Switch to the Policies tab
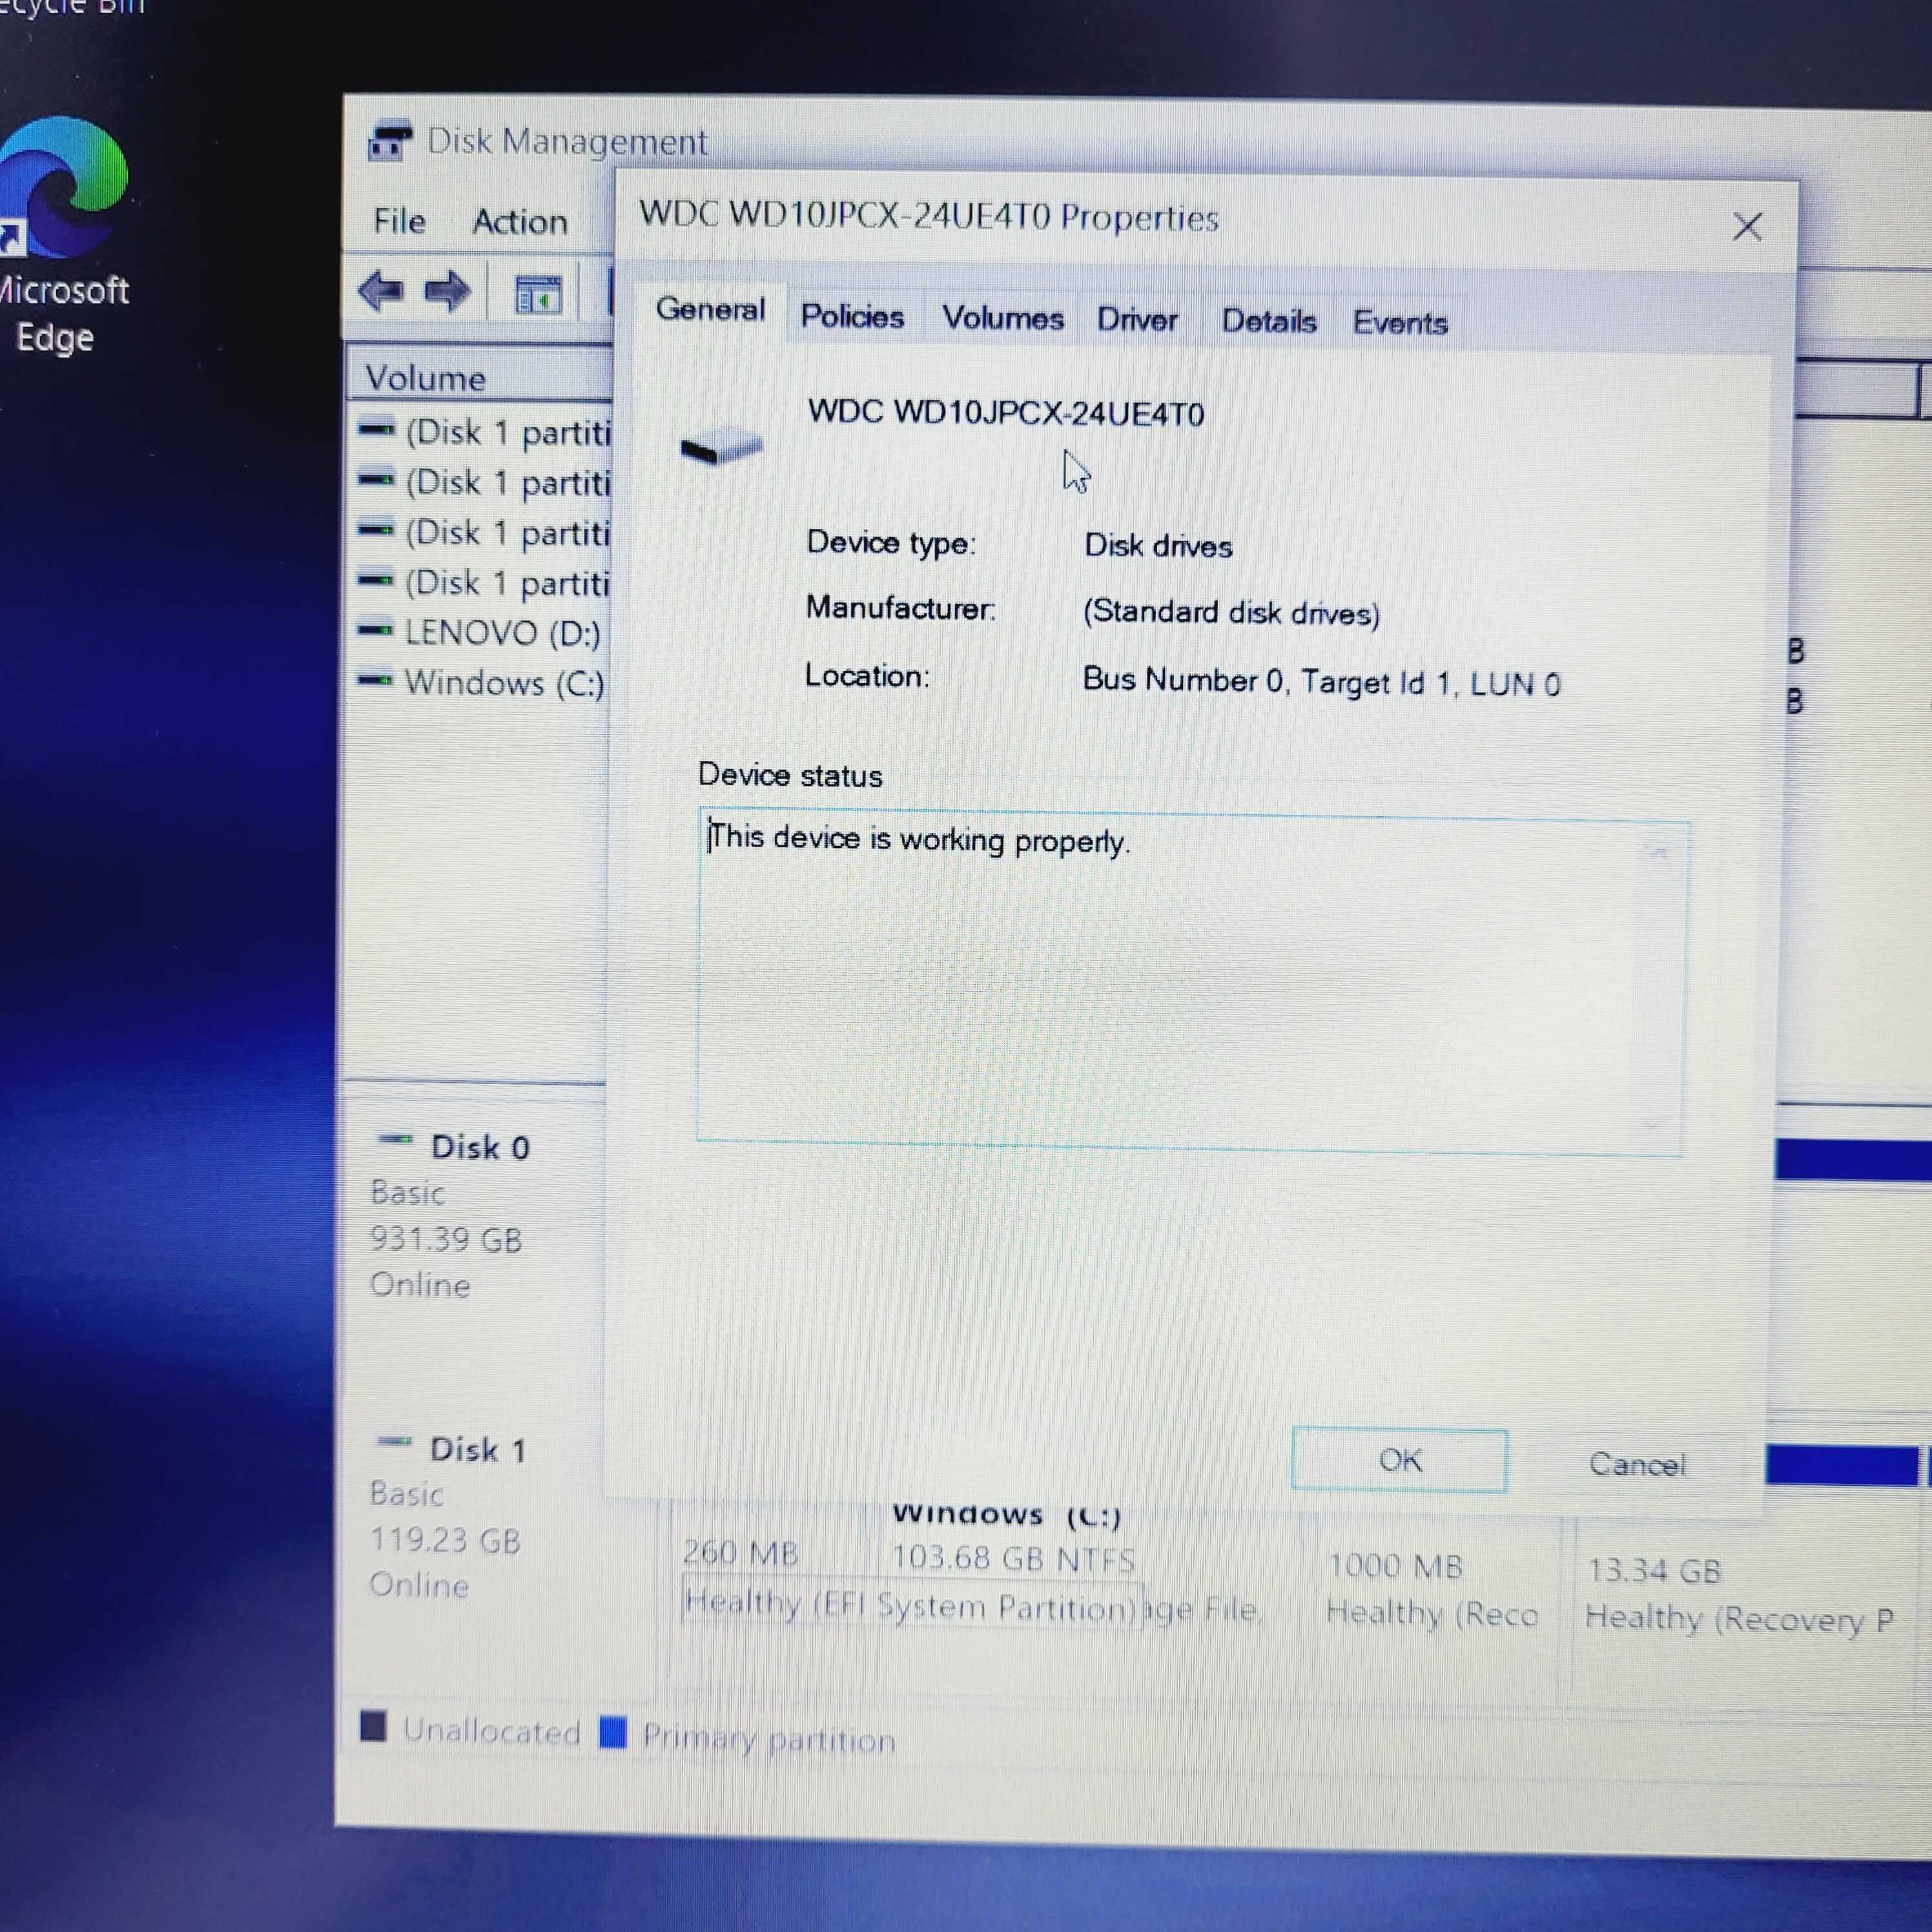The image size is (1932, 1932). click(x=852, y=317)
